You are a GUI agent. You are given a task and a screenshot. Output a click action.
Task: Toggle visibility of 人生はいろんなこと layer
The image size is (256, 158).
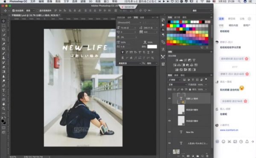[169, 143]
